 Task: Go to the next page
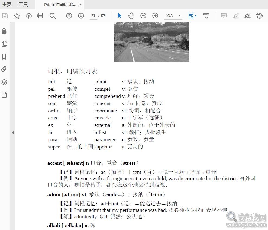[x=81, y=16]
